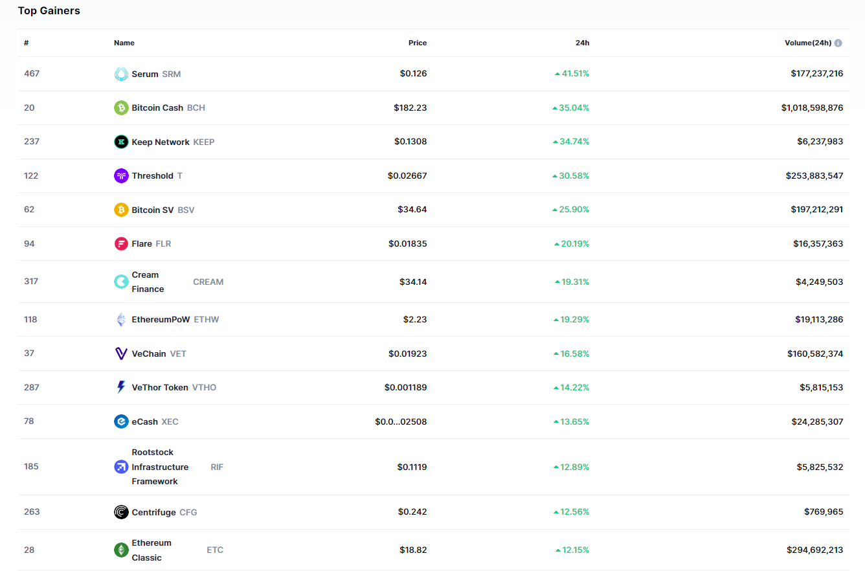Click the Keep Network logo icon

[121, 142]
